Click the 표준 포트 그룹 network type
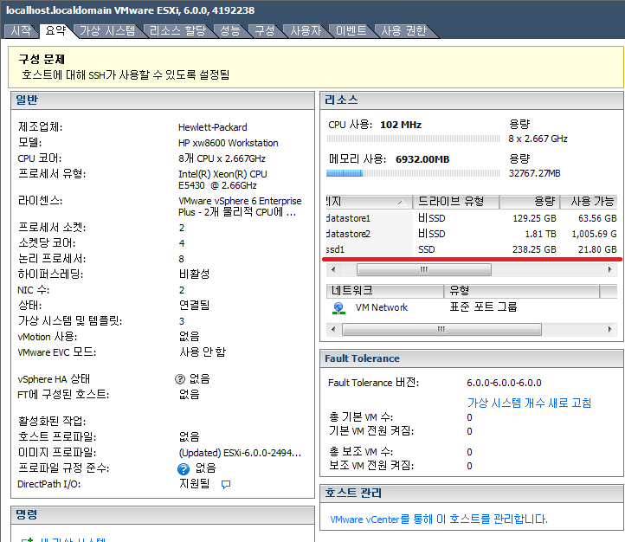This screenshot has width=625, height=542. [x=483, y=306]
